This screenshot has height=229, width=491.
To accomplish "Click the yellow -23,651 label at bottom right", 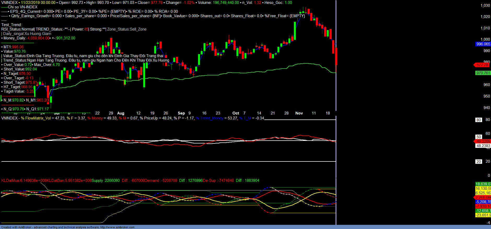I will [x=483, y=215].
